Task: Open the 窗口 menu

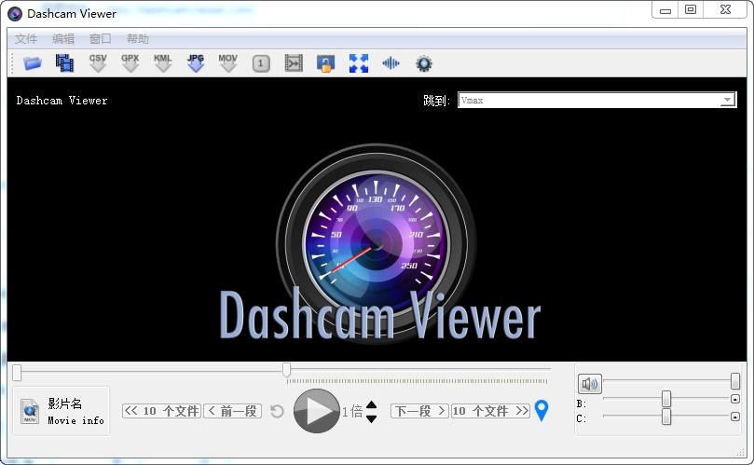Action: click(101, 38)
